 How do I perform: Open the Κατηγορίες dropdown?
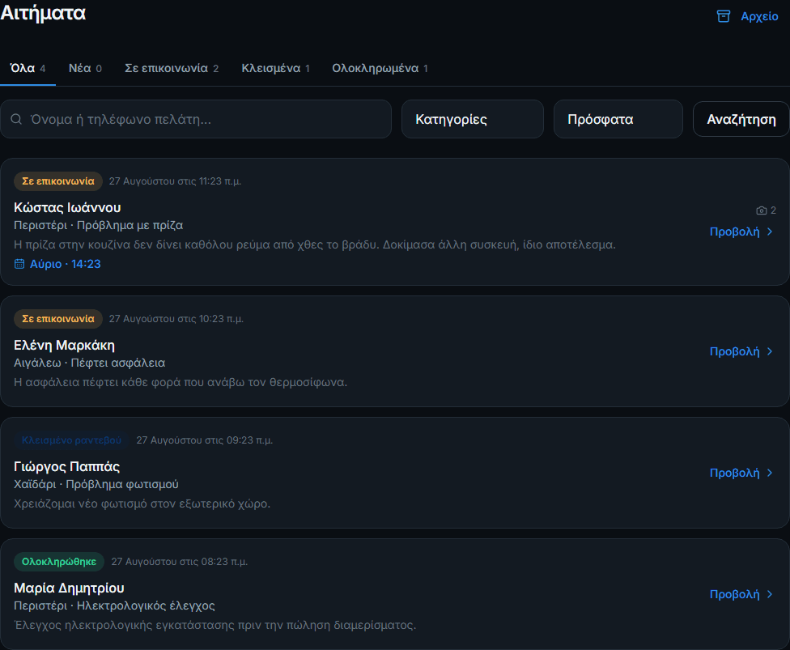coord(473,119)
